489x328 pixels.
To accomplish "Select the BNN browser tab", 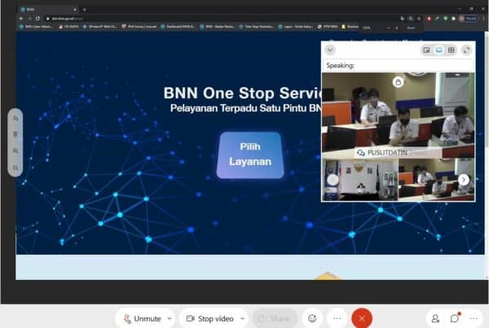I will click(x=48, y=10).
